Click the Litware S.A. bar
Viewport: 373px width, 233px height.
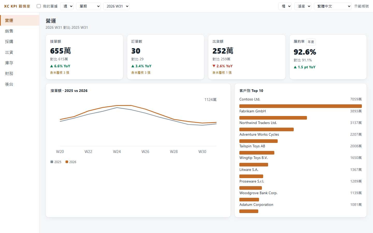[x=251, y=176]
